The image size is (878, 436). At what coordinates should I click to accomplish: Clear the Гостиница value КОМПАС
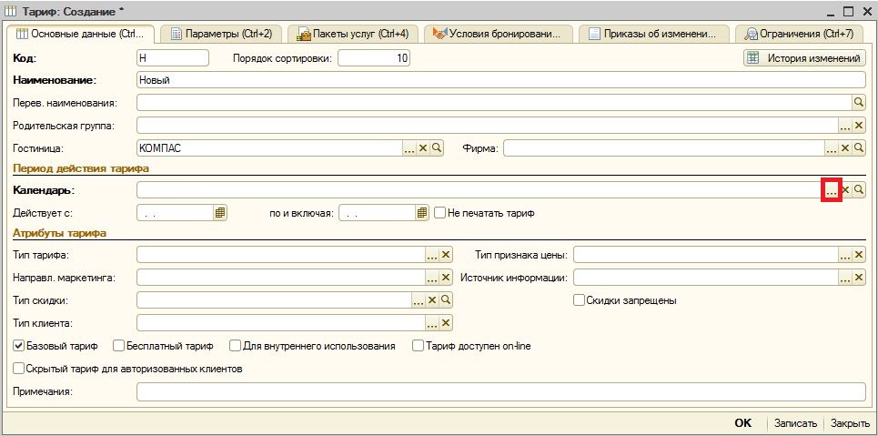(423, 148)
